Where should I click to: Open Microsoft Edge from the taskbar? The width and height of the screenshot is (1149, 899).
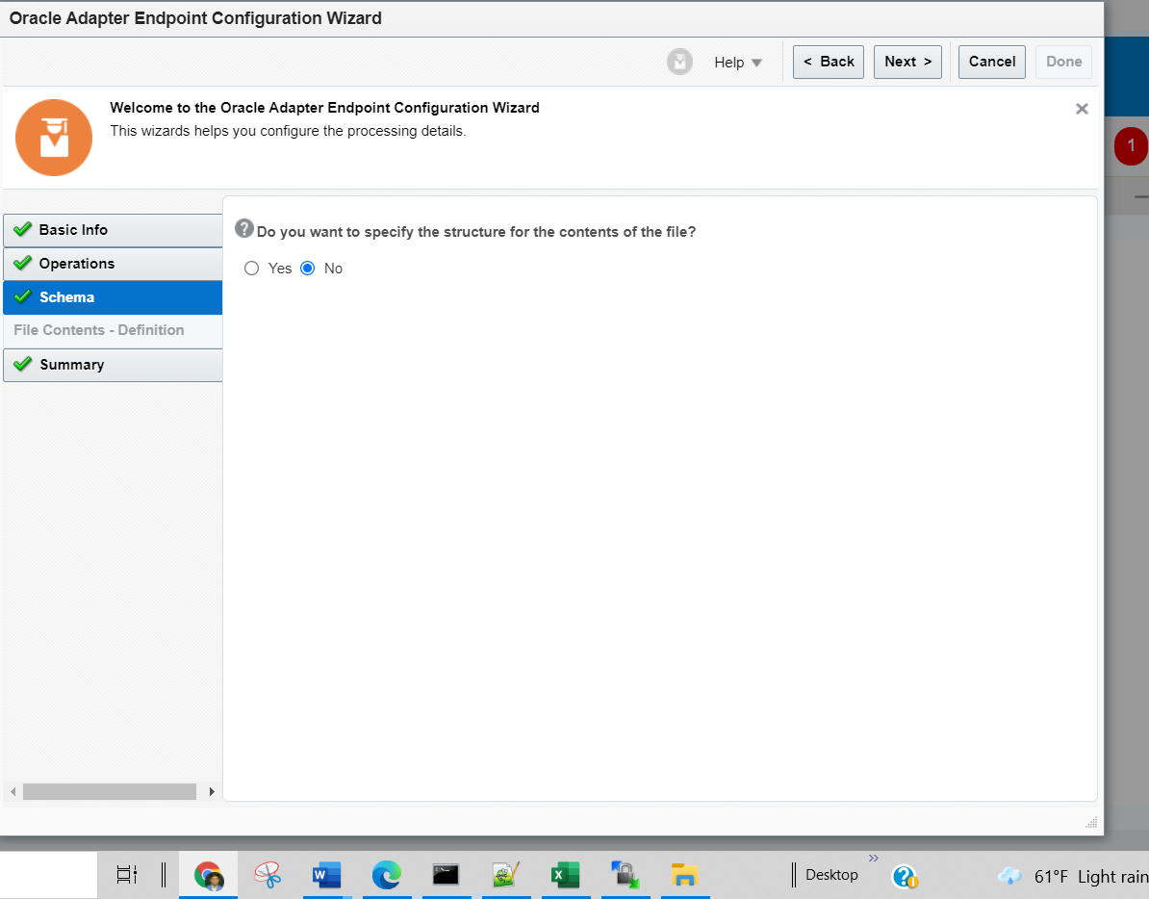(386, 875)
